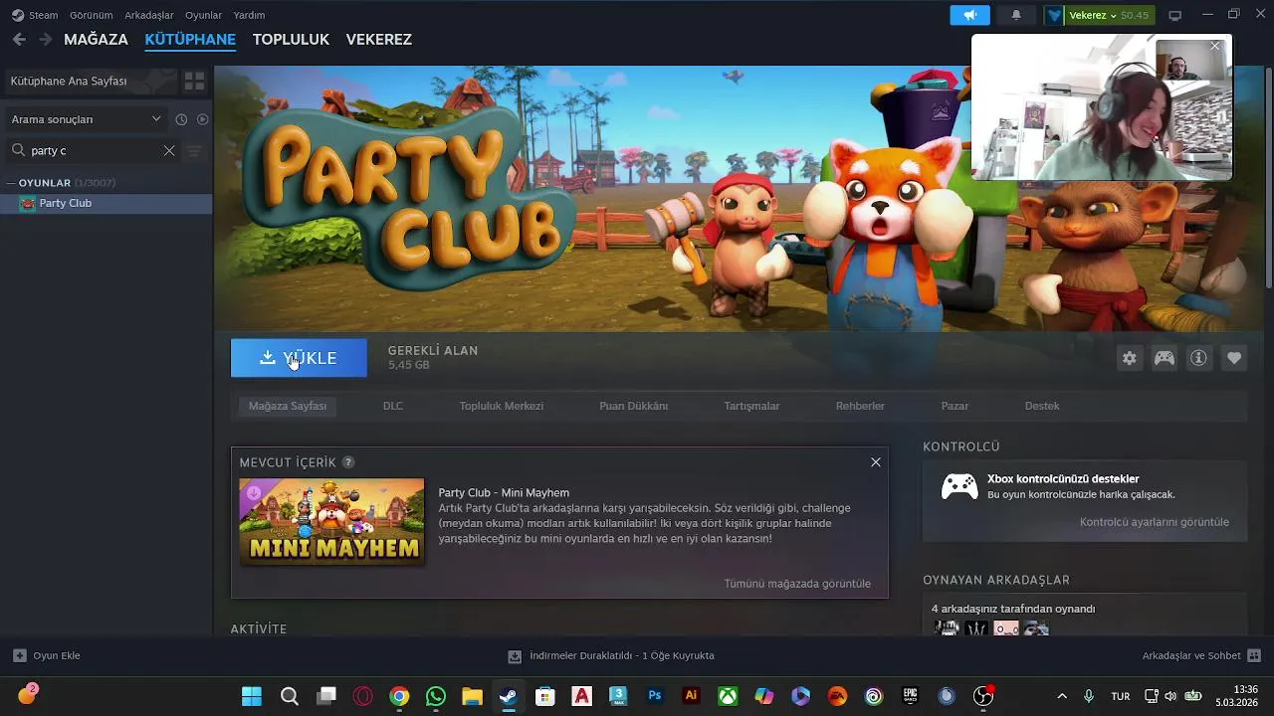
Task: Open the Arama sonuçları dropdown
Action: click(x=86, y=119)
